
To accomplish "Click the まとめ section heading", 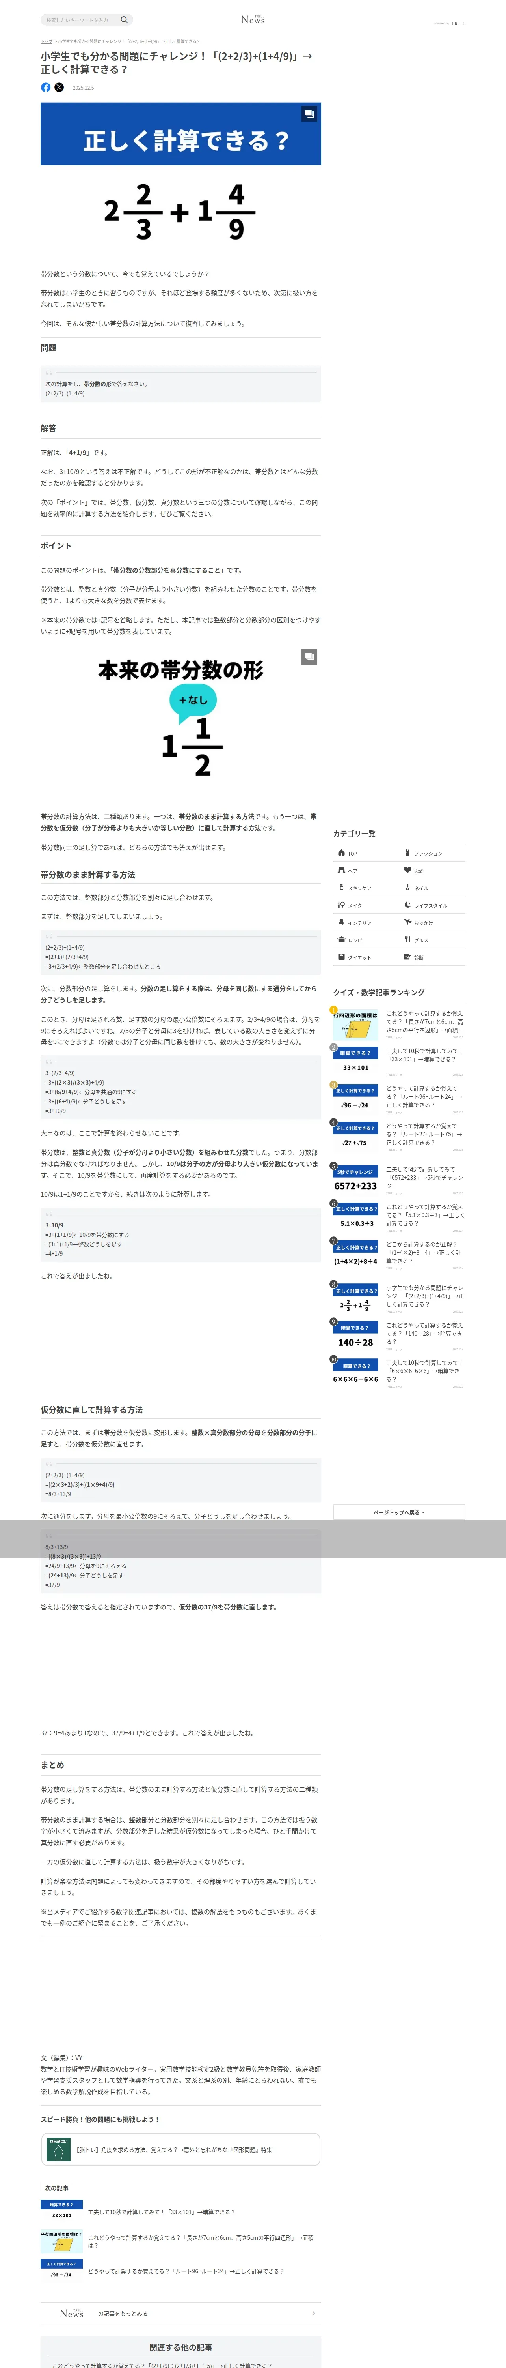I will (52, 1765).
